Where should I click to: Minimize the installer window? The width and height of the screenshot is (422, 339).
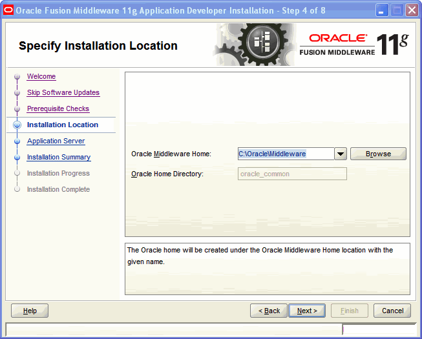coord(382,10)
